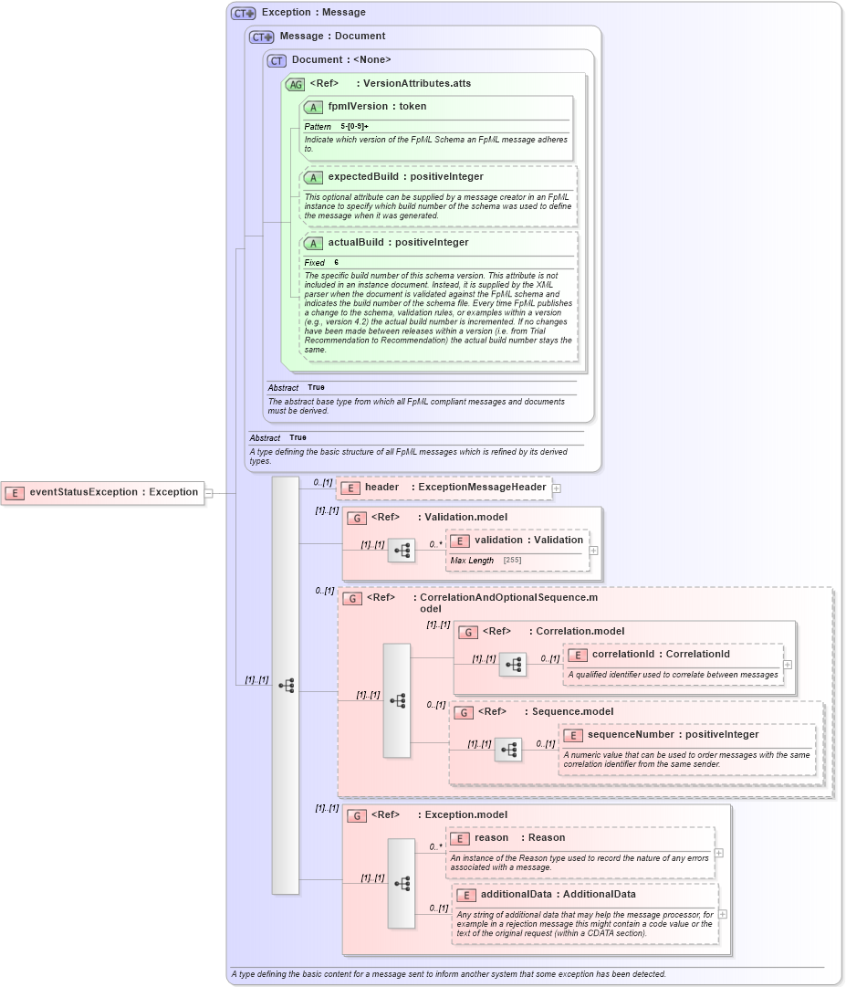This screenshot has height=987, width=846.
Task: Click the E icon of correlationId element
Action: [x=578, y=655]
